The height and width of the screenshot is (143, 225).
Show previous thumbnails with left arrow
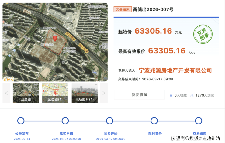[6, 93]
